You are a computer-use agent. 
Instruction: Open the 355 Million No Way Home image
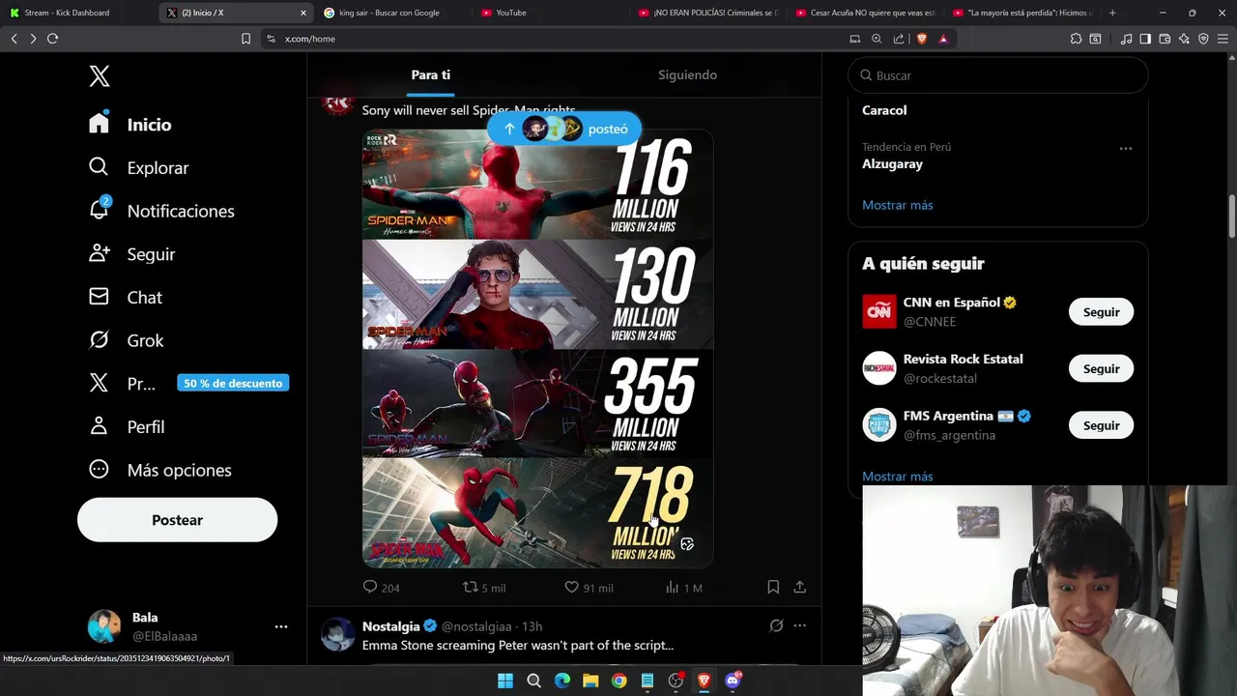click(537, 403)
